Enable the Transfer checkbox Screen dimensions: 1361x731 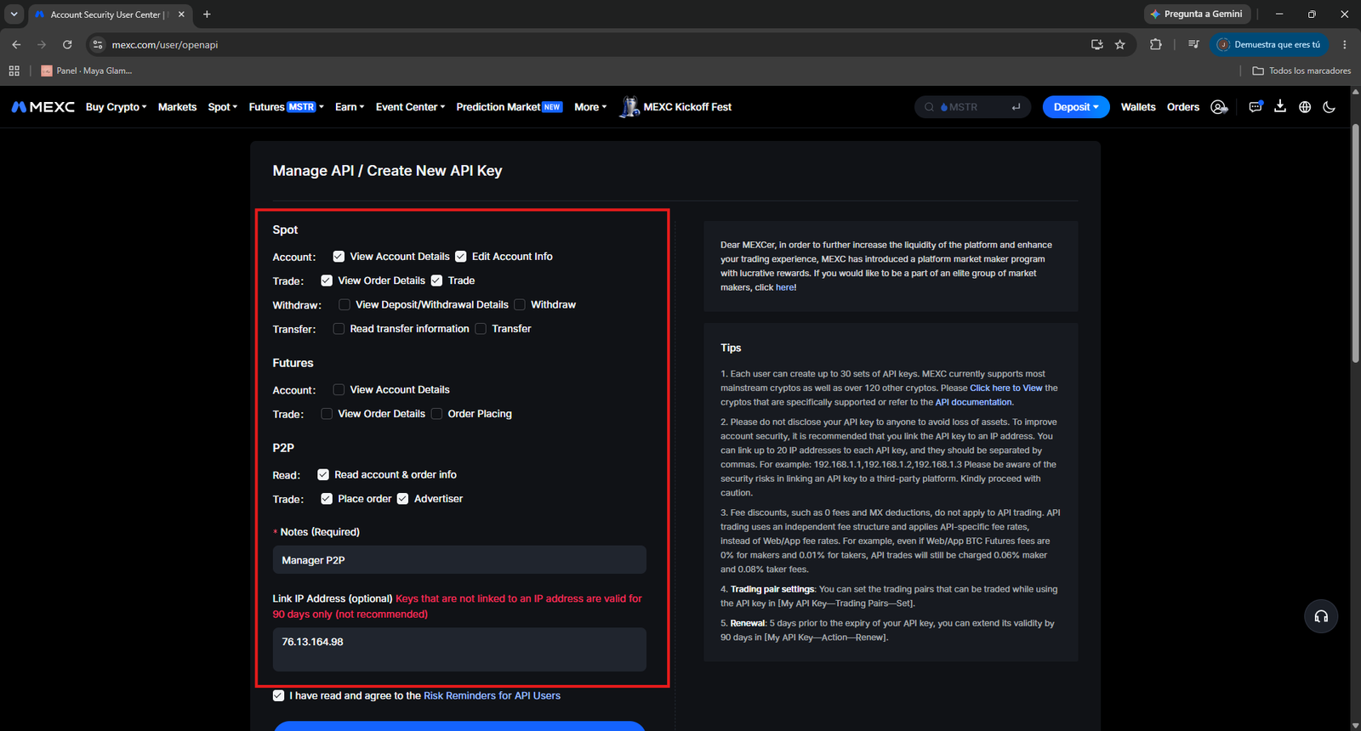click(481, 329)
